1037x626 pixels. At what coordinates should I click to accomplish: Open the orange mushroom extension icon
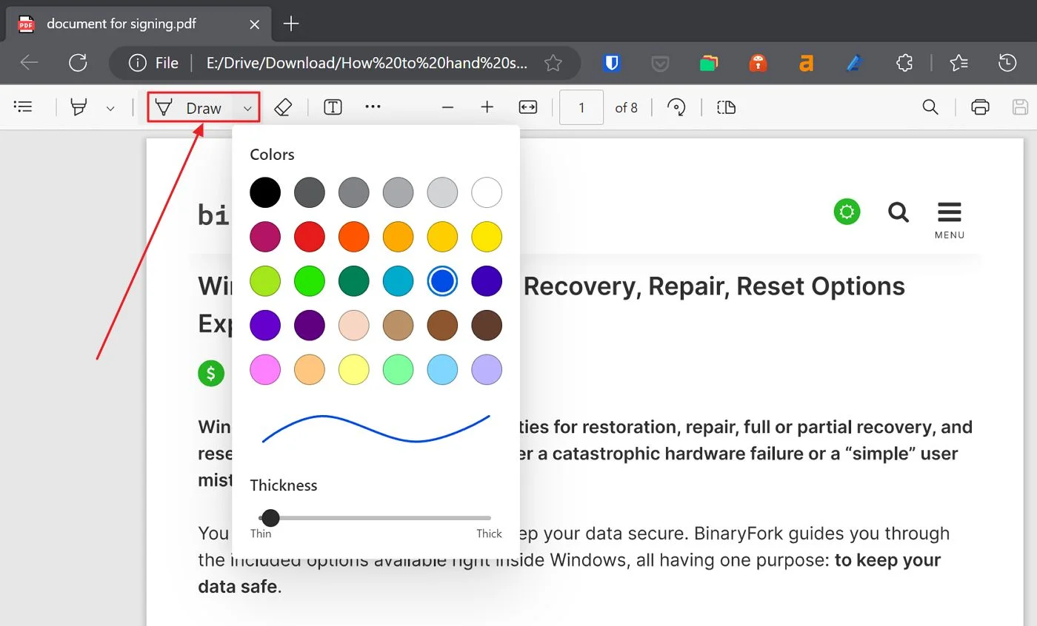click(x=758, y=64)
